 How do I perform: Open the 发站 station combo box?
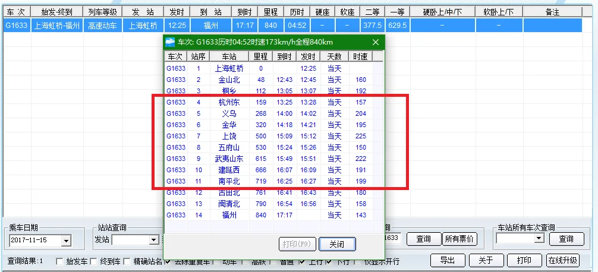pyautogui.click(x=154, y=239)
